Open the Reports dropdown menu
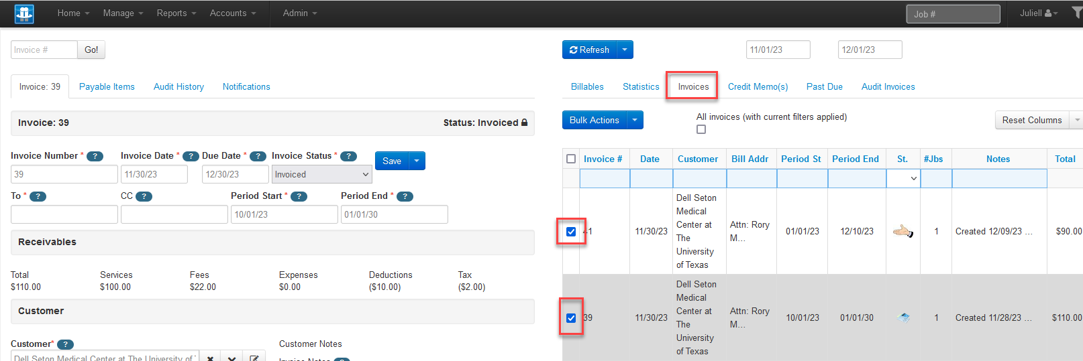Screen dimensions: 1083x361 click(x=176, y=13)
